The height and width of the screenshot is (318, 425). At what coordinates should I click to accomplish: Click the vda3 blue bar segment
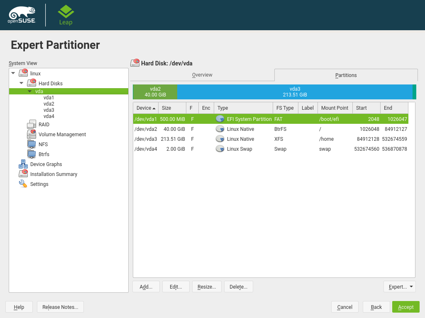(295, 92)
